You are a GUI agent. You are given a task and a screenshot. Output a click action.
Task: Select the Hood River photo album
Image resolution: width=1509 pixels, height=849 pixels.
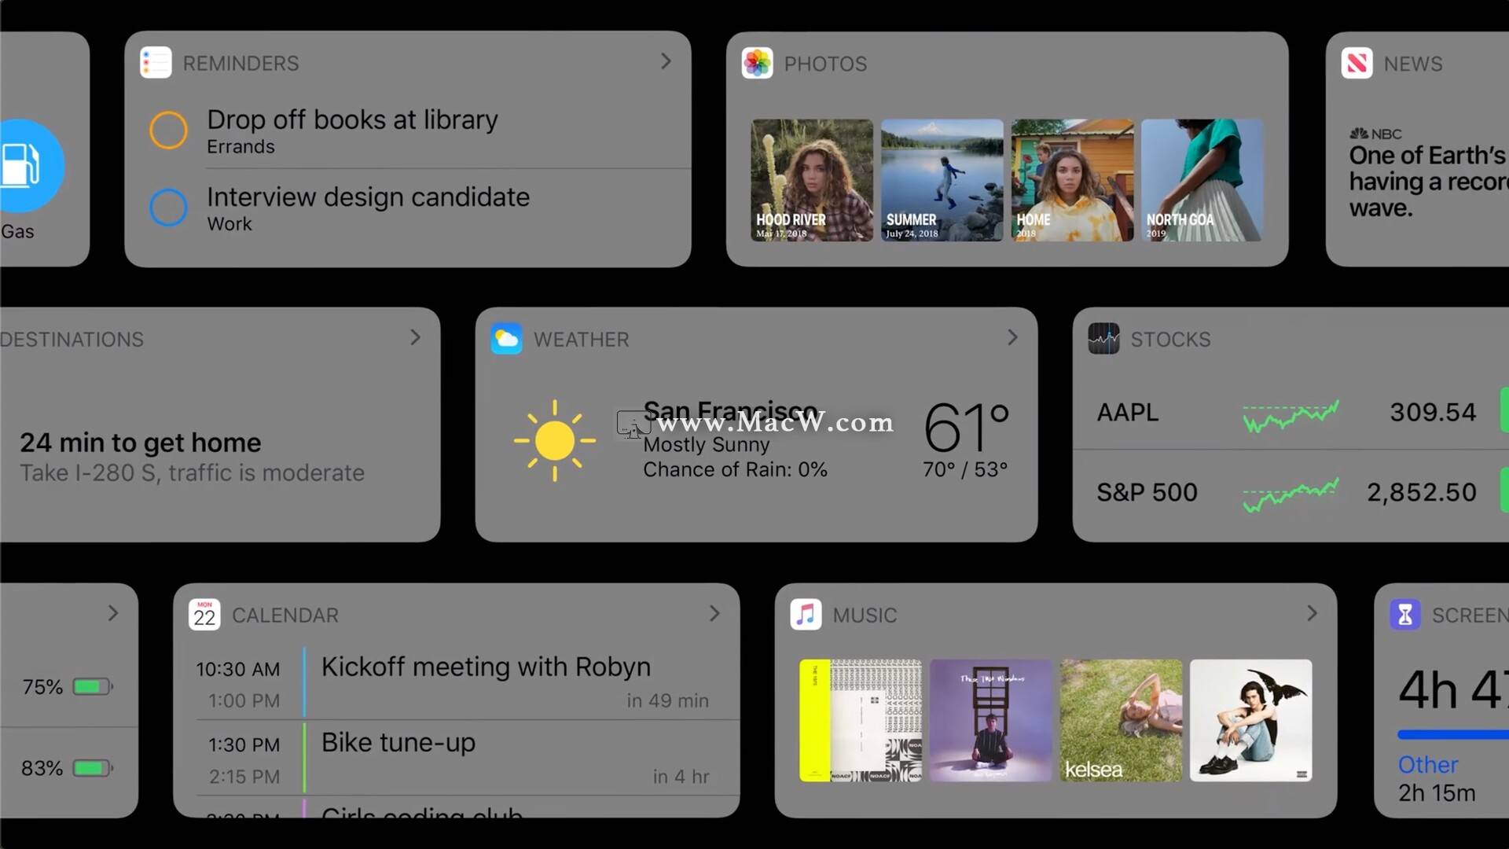(x=813, y=179)
